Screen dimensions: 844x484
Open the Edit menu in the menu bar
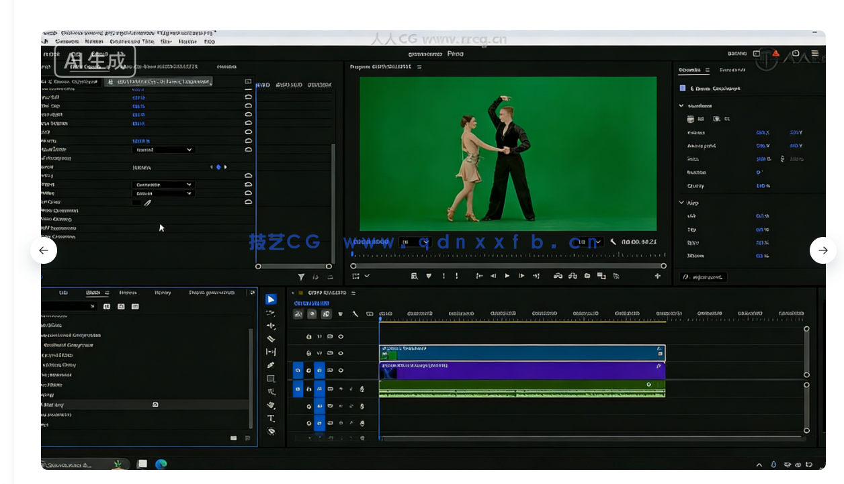click(x=66, y=41)
